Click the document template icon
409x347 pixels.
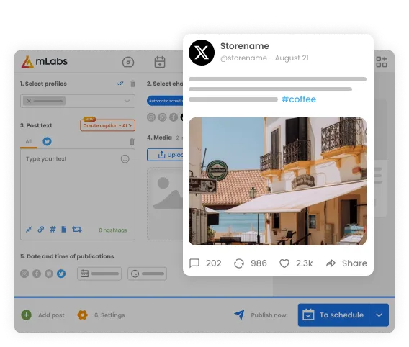pos(64,230)
